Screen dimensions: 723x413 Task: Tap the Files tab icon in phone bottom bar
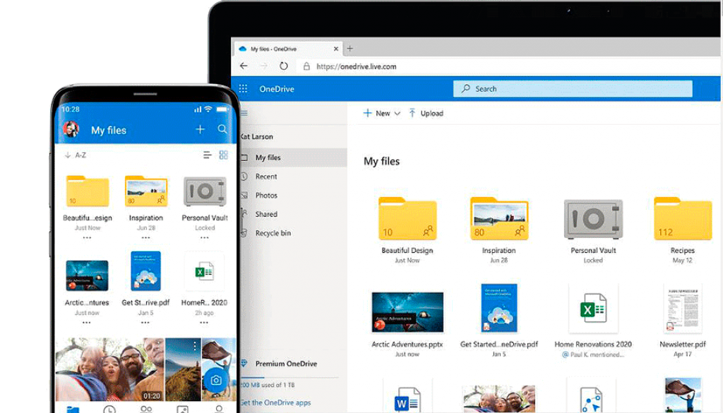click(73, 409)
